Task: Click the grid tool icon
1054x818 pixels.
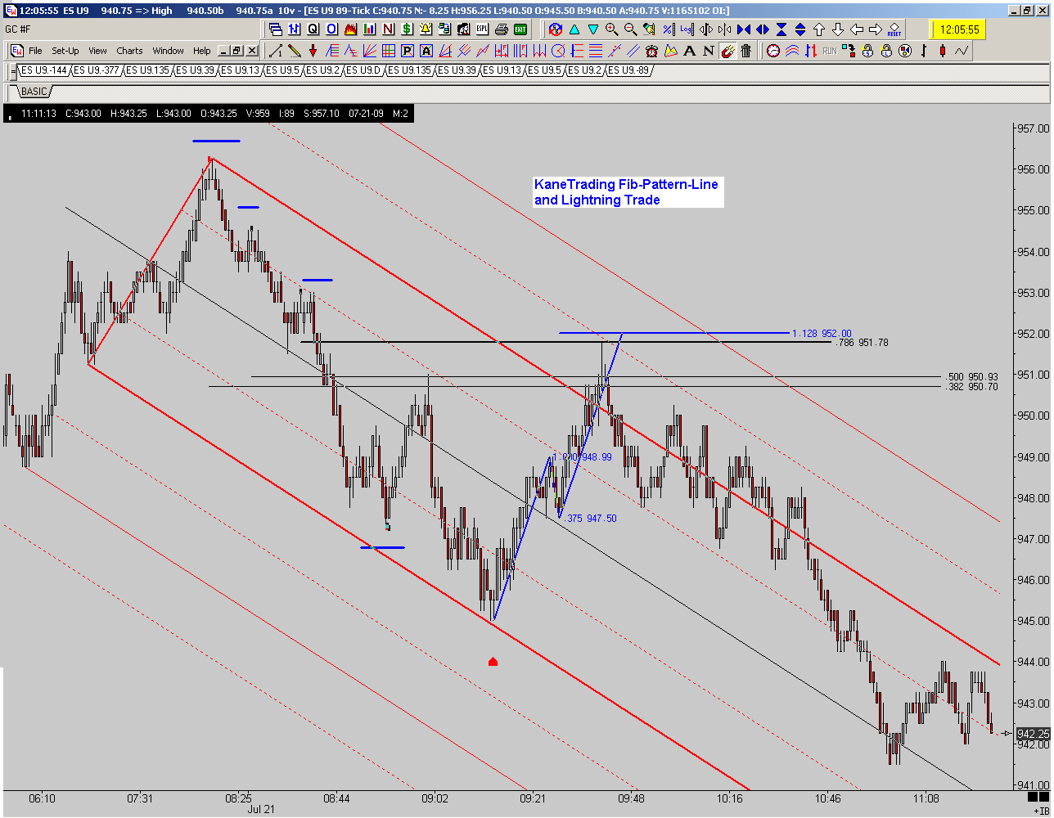Action: coord(388,51)
